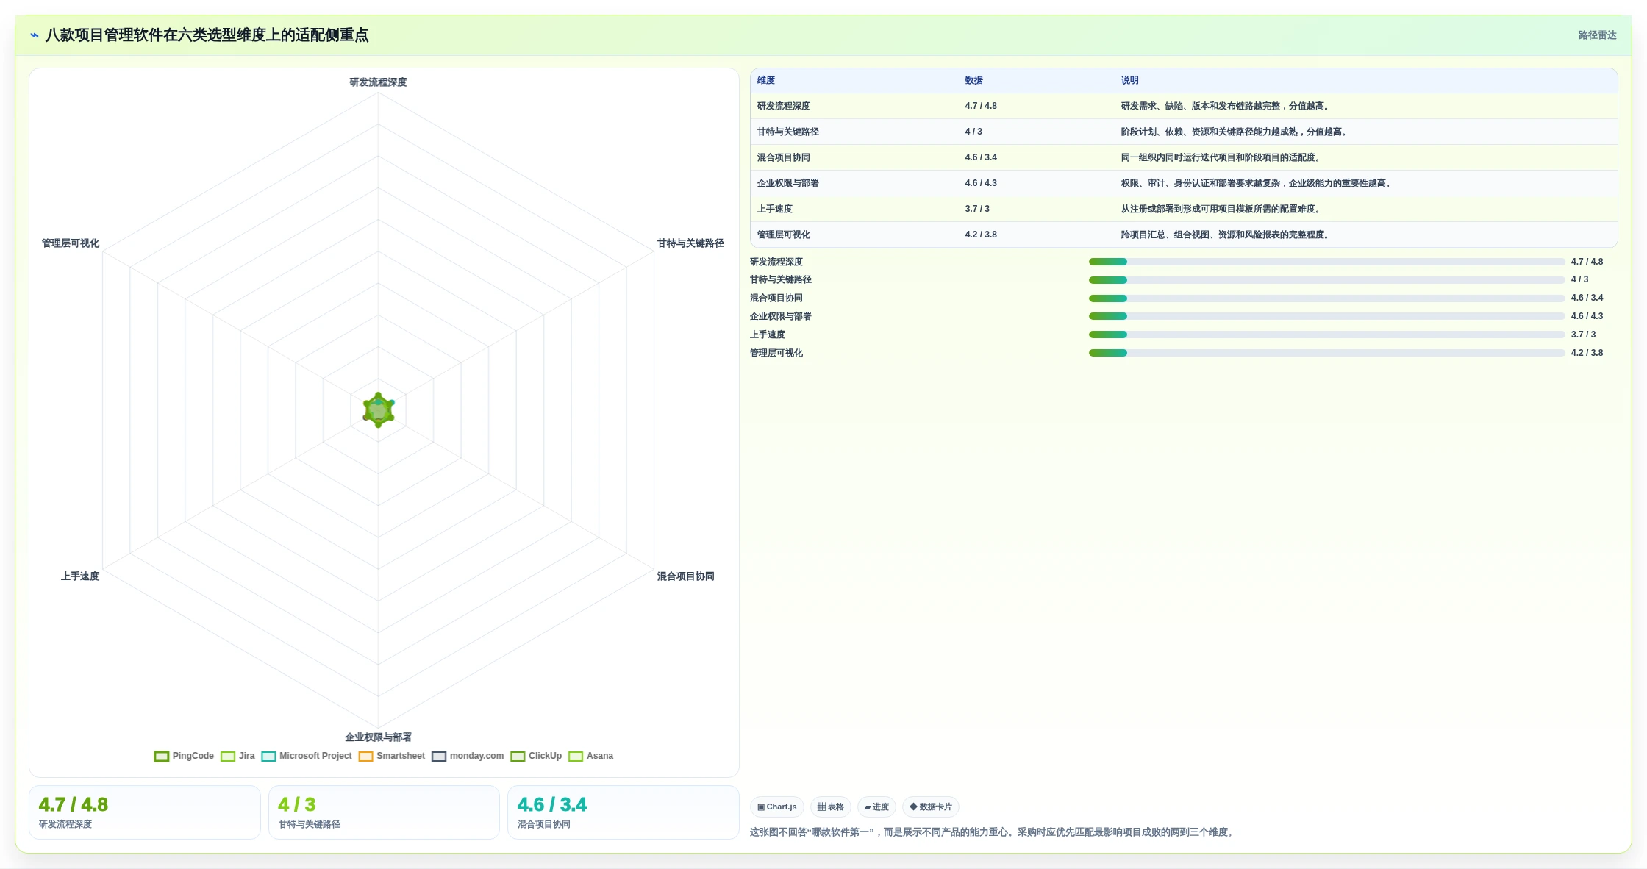Click the page title 八款项目管理软件
Image resolution: width=1647 pixels, height=869 pixels.
click(207, 35)
